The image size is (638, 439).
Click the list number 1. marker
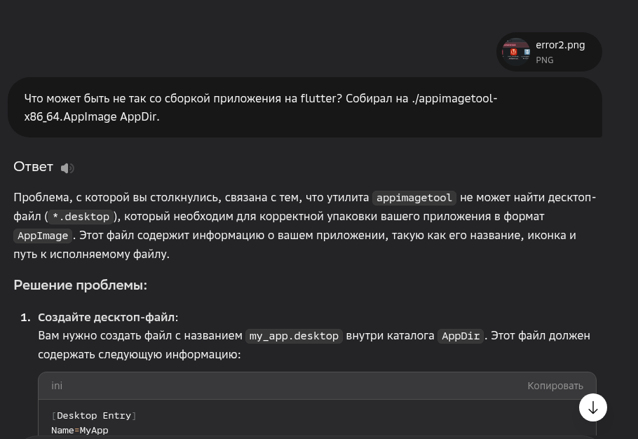click(25, 317)
